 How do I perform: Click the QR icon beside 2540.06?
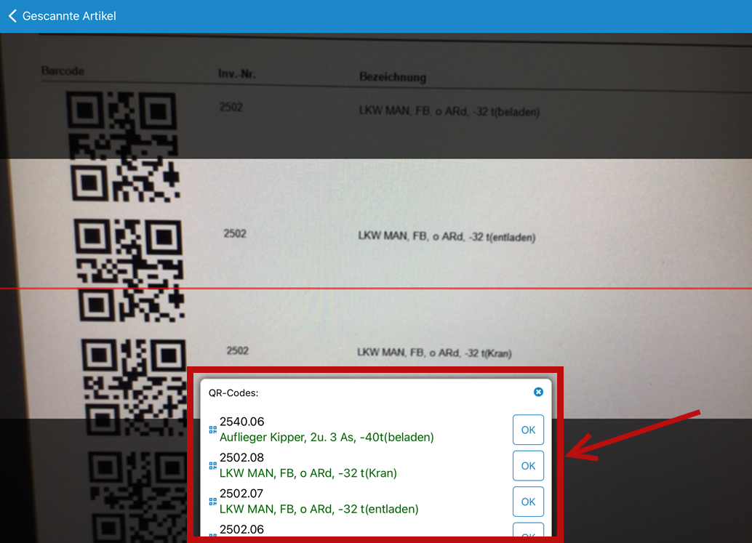[212, 430]
